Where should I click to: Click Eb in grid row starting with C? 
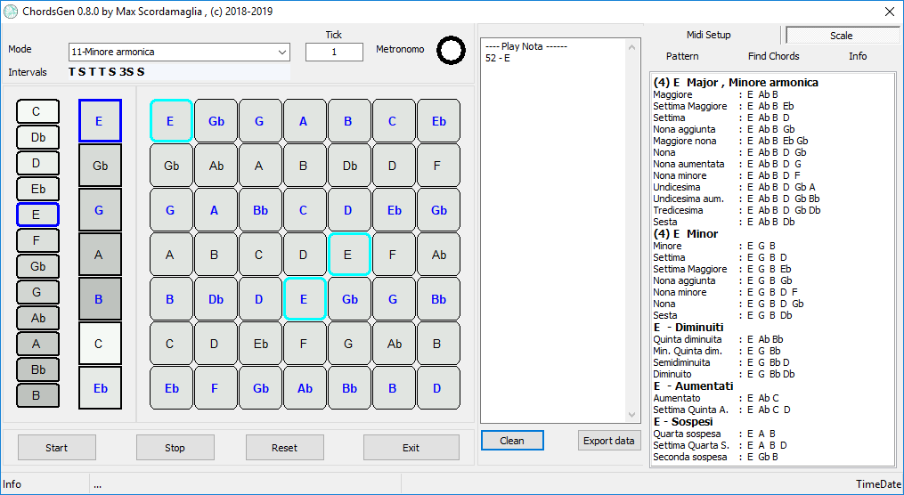[x=260, y=344]
